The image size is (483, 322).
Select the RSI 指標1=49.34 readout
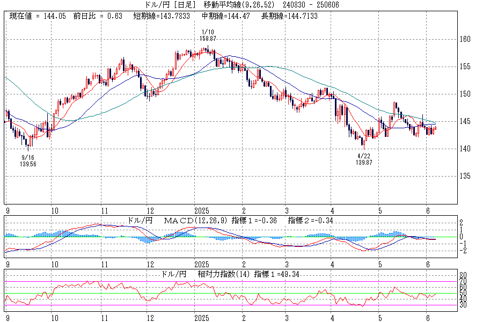coord(276,274)
